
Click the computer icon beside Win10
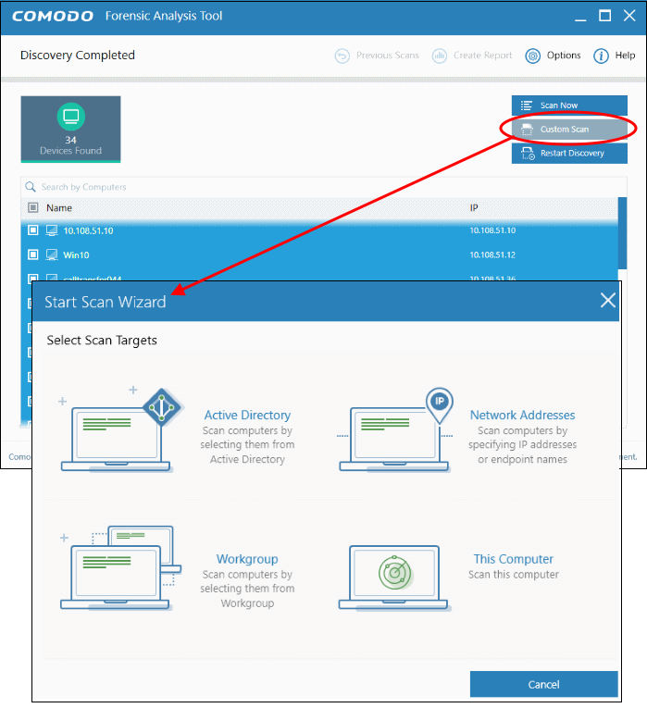pyautogui.click(x=52, y=255)
